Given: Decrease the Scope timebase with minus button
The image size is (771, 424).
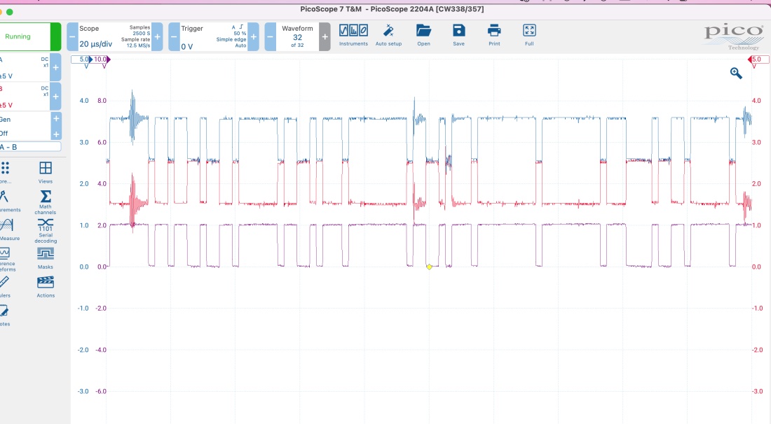Looking at the screenshot, I should [72, 36].
